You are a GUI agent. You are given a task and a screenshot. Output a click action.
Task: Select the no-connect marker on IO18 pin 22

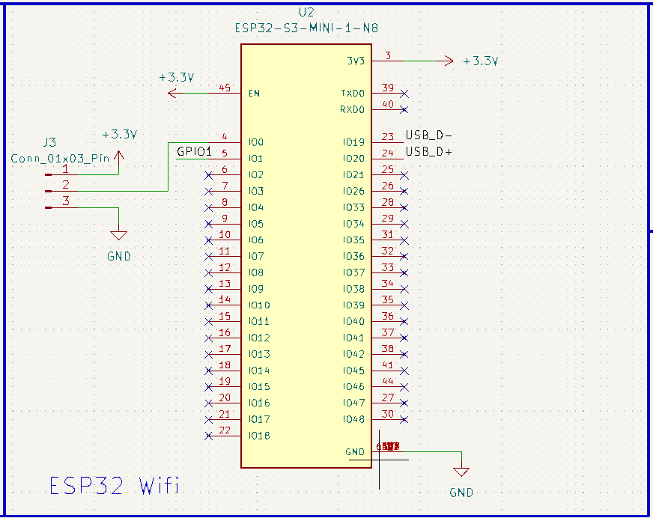pos(209,436)
